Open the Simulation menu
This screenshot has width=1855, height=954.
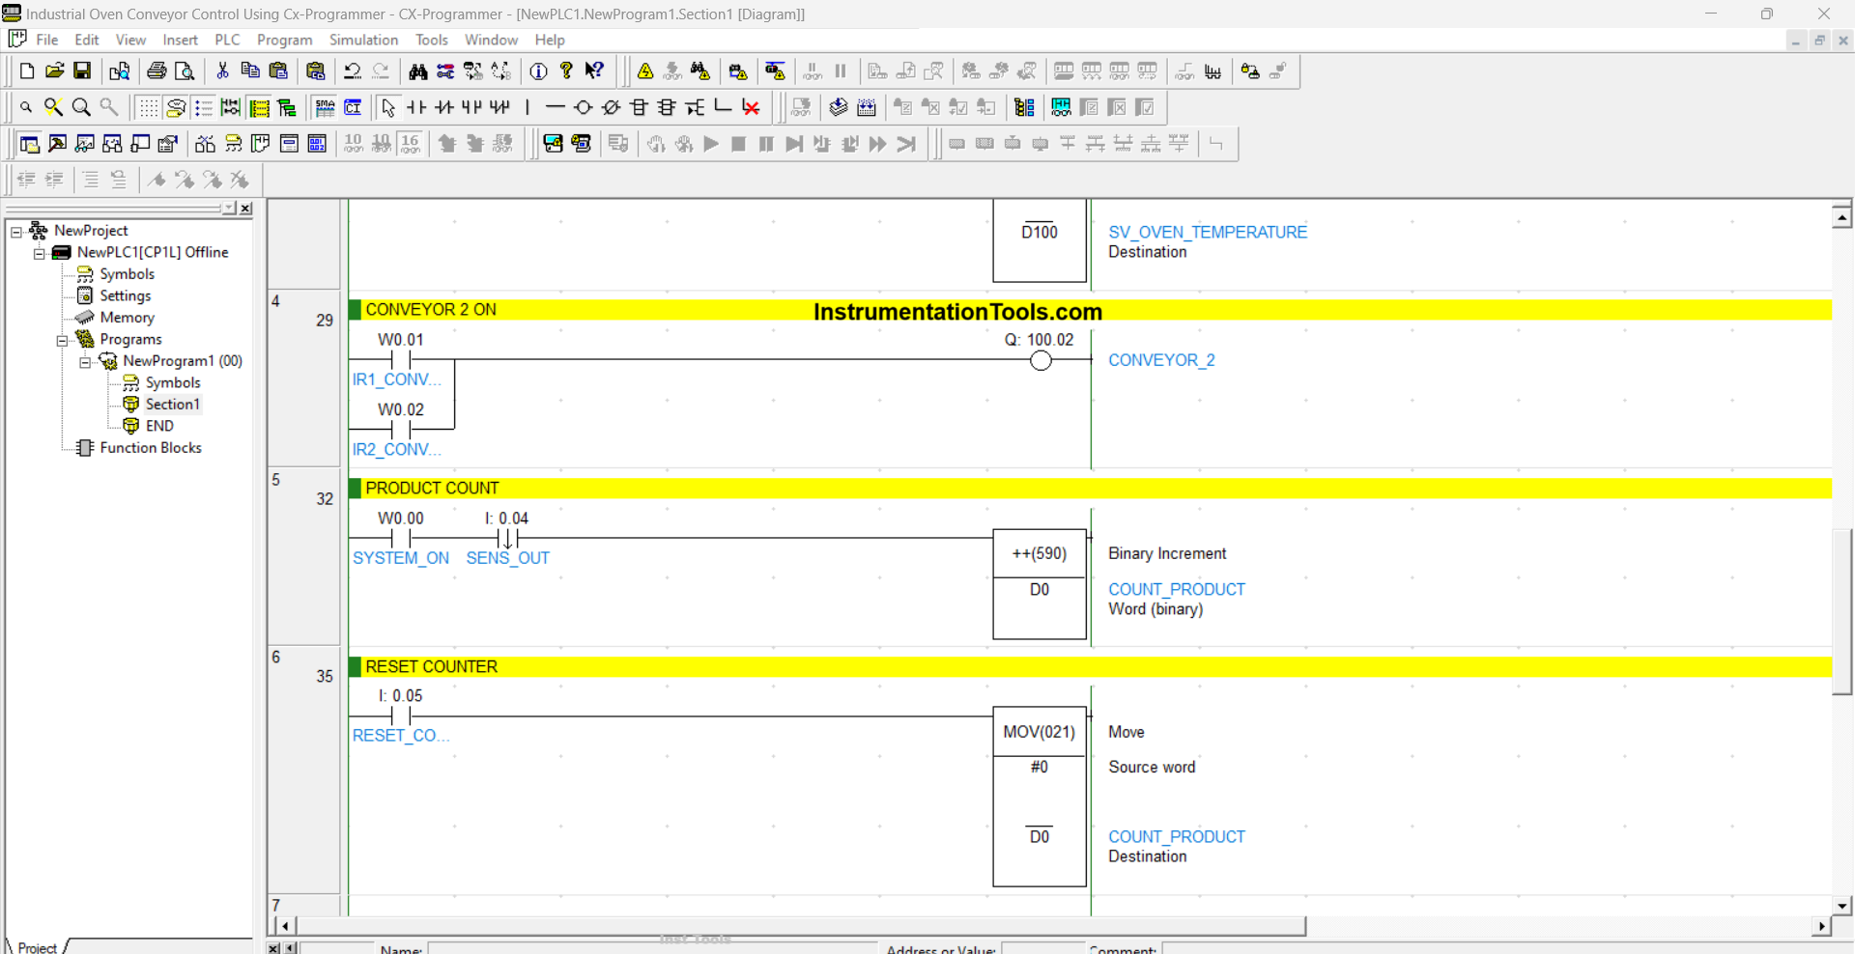(363, 40)
